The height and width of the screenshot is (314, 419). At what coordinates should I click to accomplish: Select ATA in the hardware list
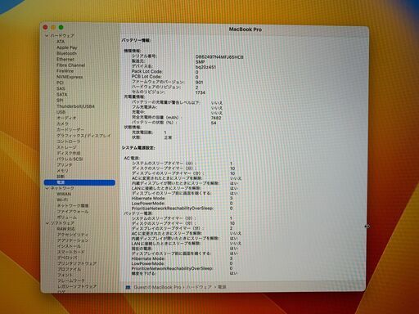pos(61,42)
